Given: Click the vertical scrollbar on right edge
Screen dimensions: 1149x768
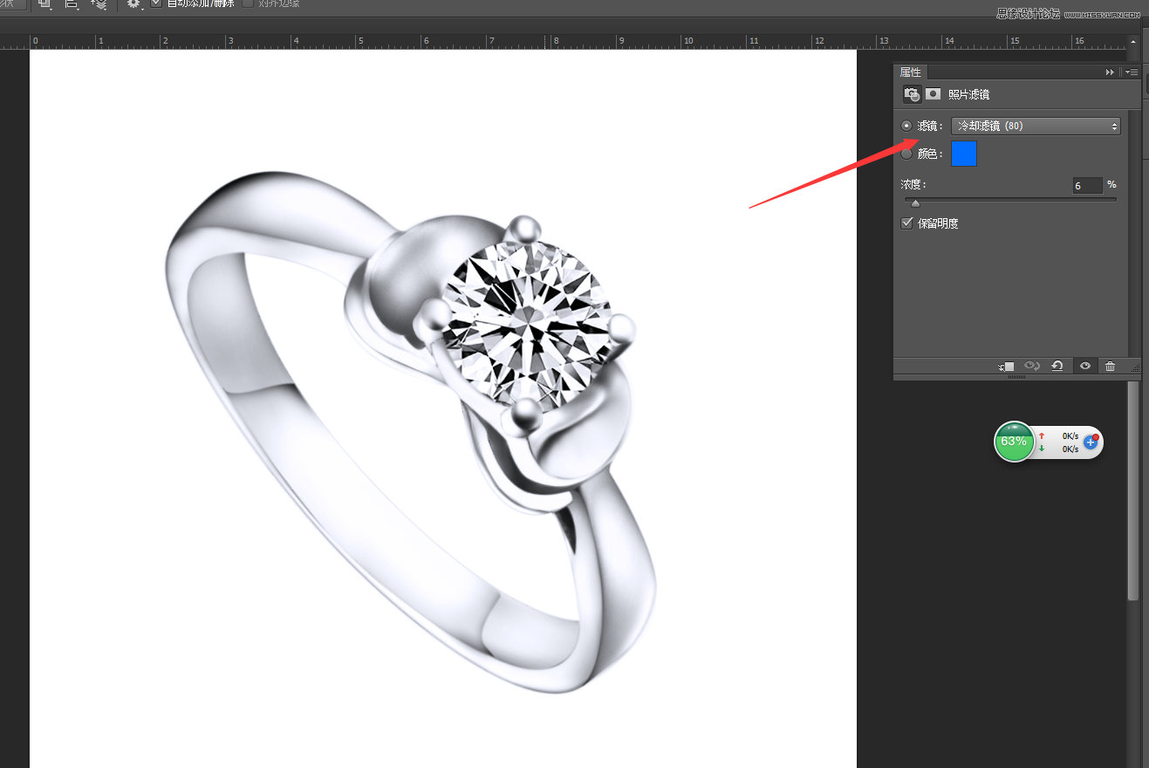Looking at the screenshot, I should click(x=1133, y=489).
